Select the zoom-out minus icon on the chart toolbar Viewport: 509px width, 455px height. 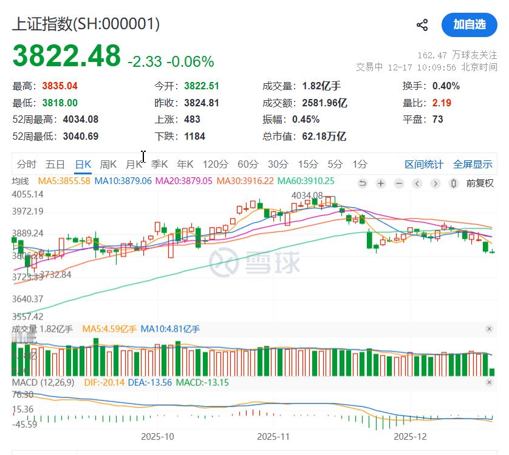398,183
